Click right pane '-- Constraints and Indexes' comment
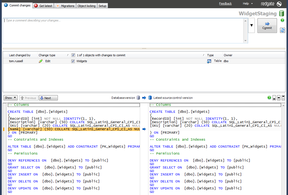The image size is (288, 195). tap(177, 140)
